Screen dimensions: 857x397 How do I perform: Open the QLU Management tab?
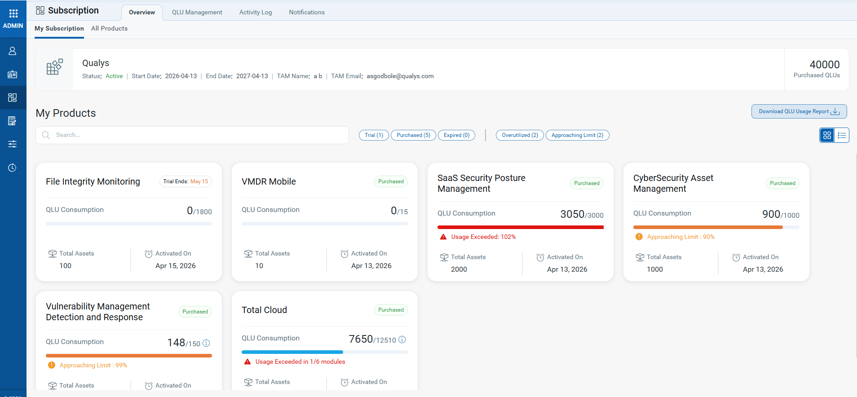[197, 12]
